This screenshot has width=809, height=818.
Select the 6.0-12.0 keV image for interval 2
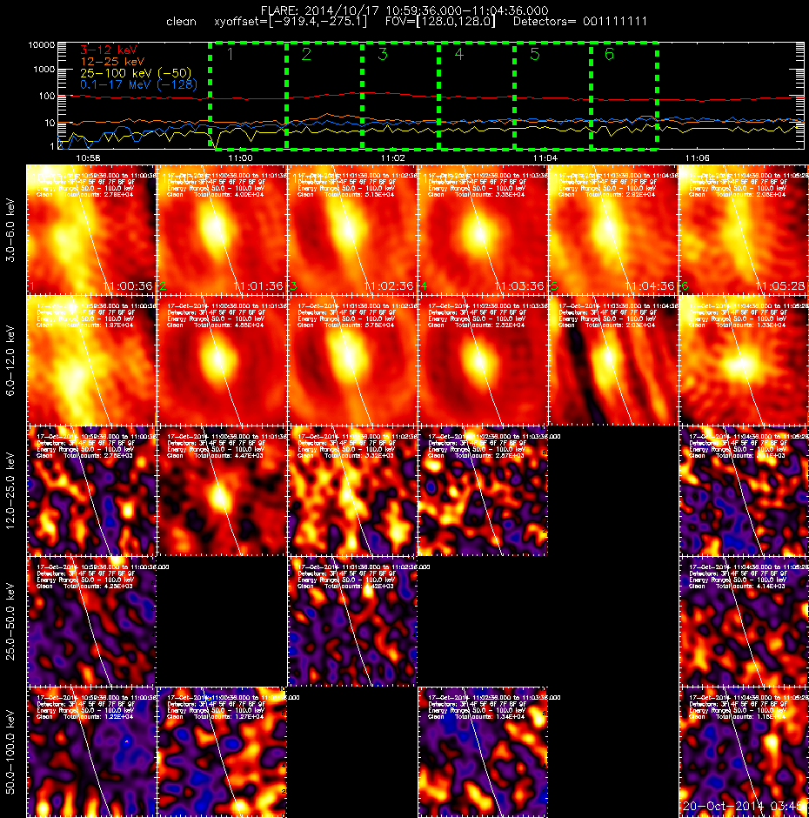(x=222, y=360)
